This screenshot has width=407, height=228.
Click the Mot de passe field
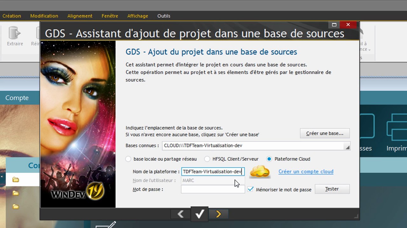213,189
